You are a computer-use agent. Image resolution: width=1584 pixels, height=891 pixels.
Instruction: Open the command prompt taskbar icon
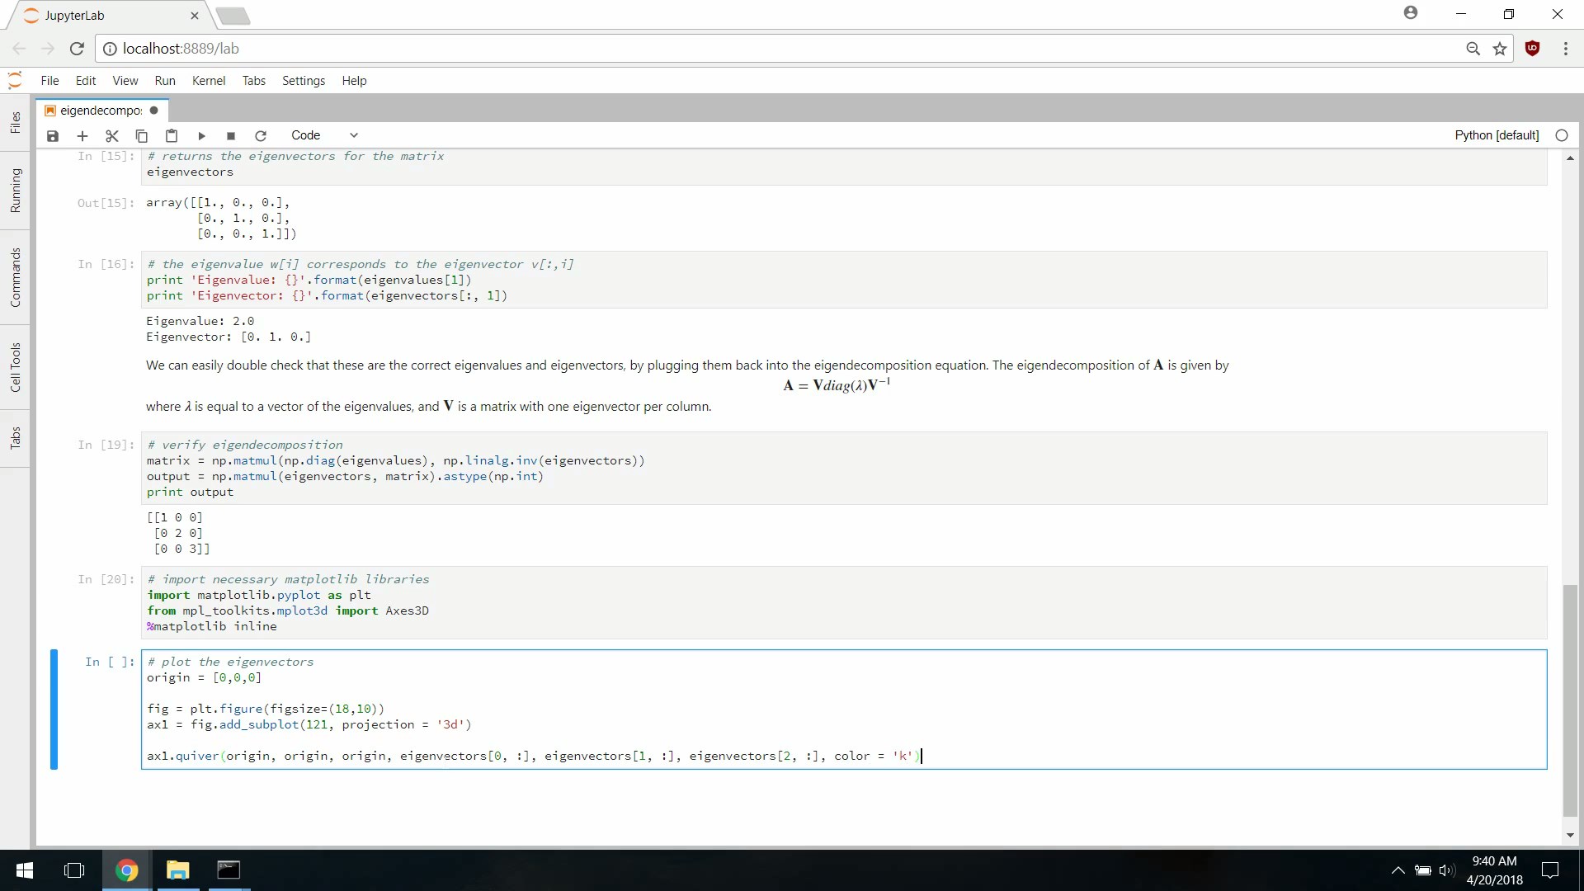coord(229,870)
